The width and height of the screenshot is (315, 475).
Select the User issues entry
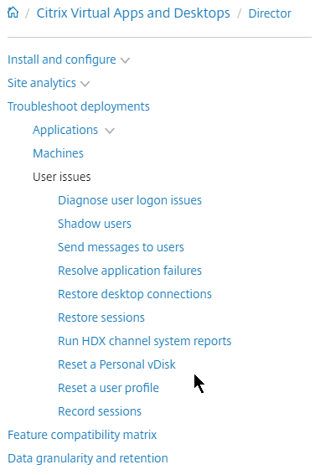[x=62, y=177]
